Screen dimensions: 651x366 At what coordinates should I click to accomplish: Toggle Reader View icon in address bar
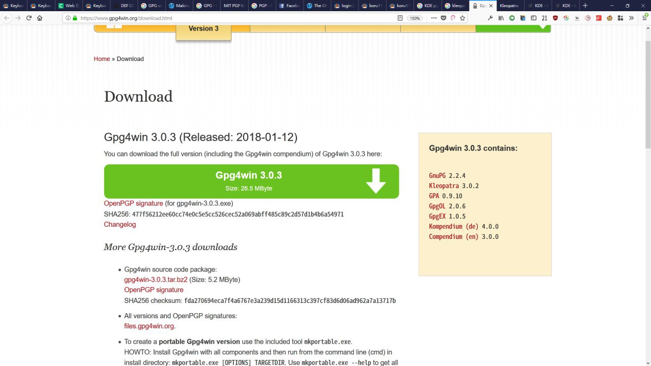coord(400,18)
